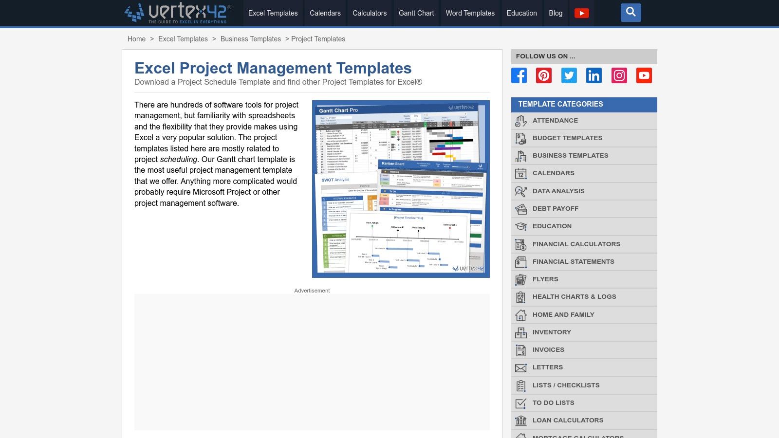This screenshot has width=779, height=438.
Task: Open the Instagram follow icon
Action: [619, 75]
